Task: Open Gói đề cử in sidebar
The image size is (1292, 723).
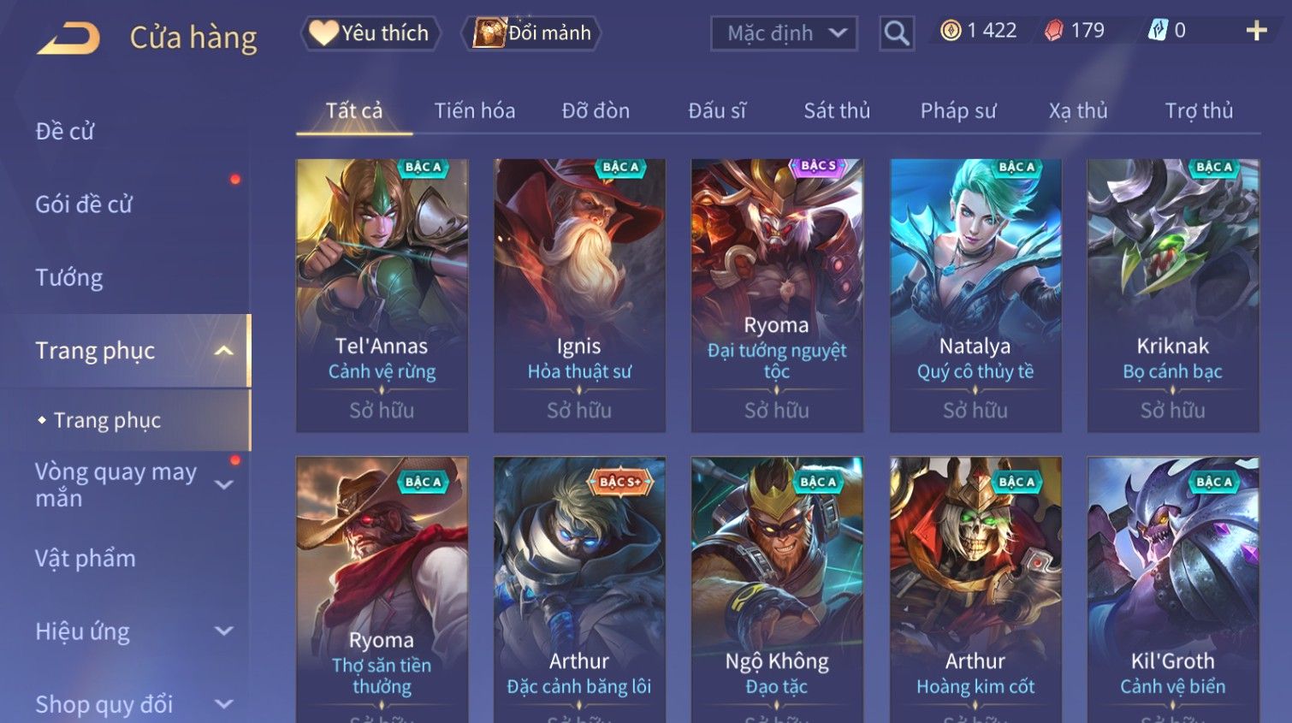Action: tap(84, 204)
